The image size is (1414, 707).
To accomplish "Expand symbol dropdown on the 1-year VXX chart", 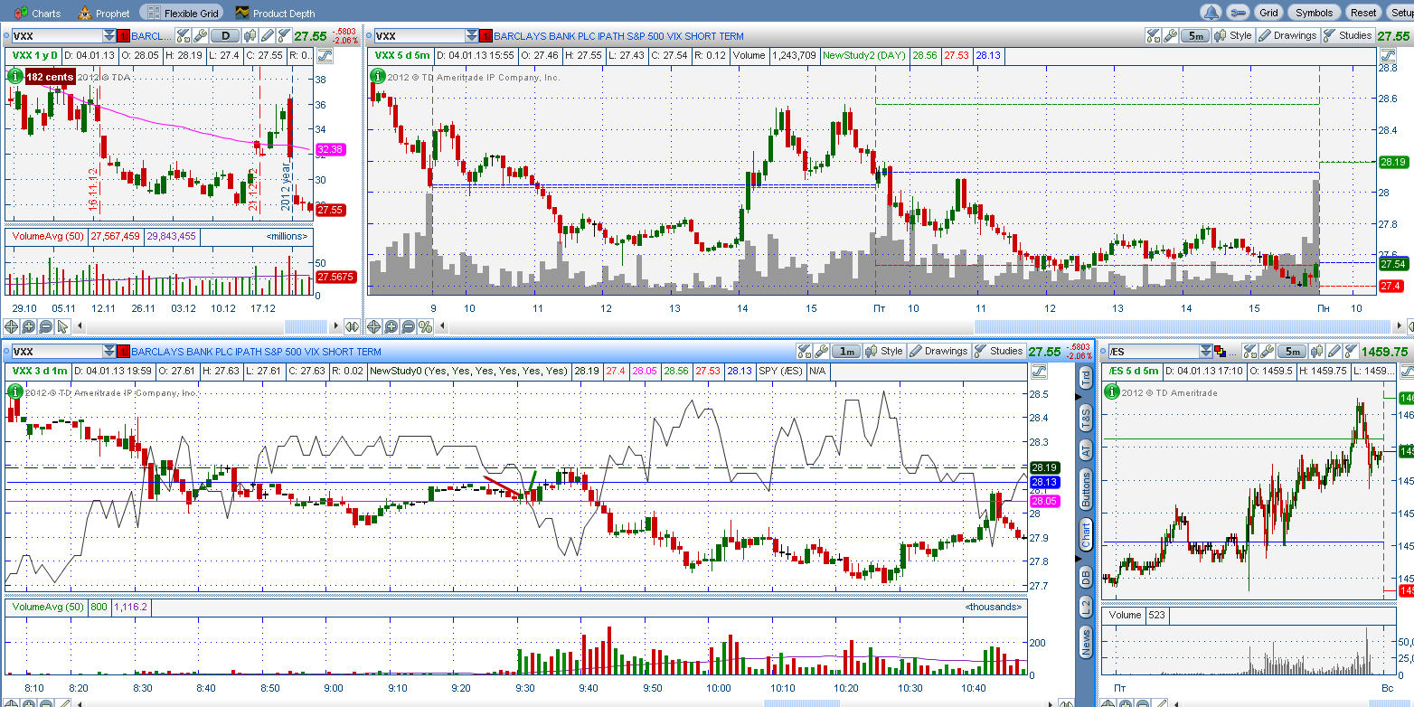I will [109, 36].
